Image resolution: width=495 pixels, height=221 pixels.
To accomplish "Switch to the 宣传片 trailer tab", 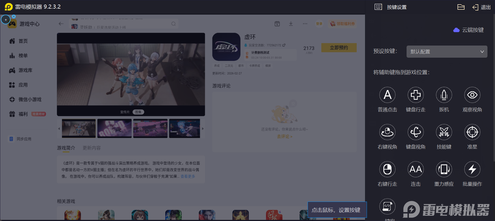I will (x=125, y=112).
